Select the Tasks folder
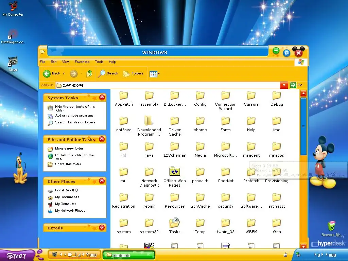This screenshot has height=261, width=348. 175,226
